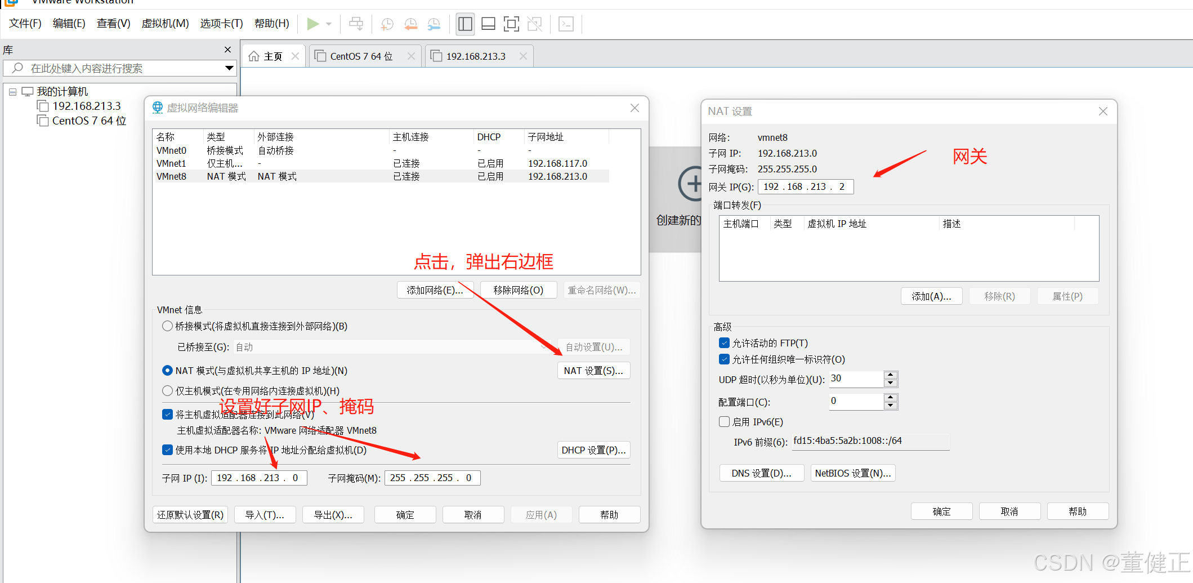Viewport: 1193px width, 583px height.
Task: Toggle 将主机虚拟适配器连接到此网络 checkbox
Action: click(x=167, y=415)
